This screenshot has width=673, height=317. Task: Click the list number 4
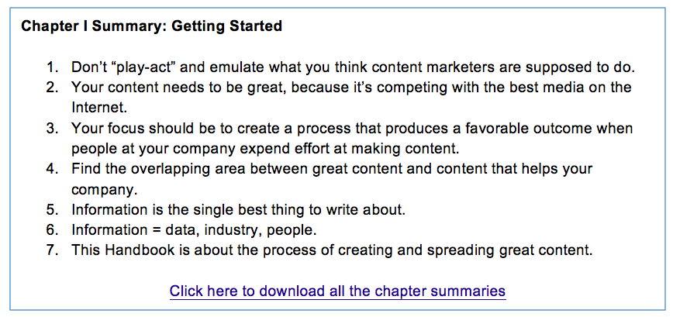(53, 167)
